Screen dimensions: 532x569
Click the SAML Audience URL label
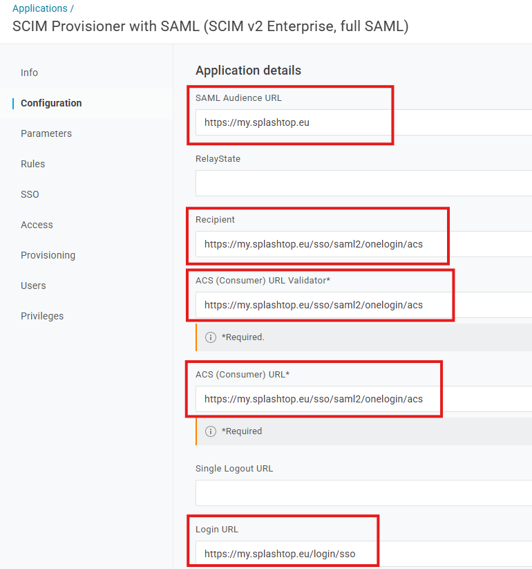(238, 98)
